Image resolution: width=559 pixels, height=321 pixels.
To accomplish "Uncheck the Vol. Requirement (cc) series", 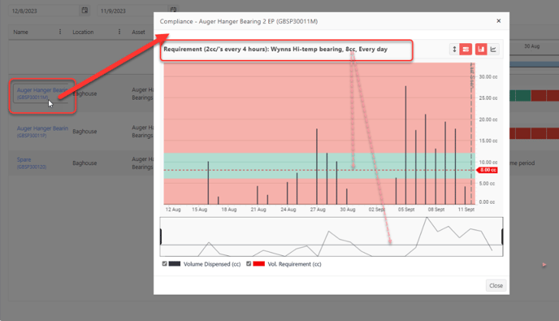I will pyautogui.click(x=249, y=263).
